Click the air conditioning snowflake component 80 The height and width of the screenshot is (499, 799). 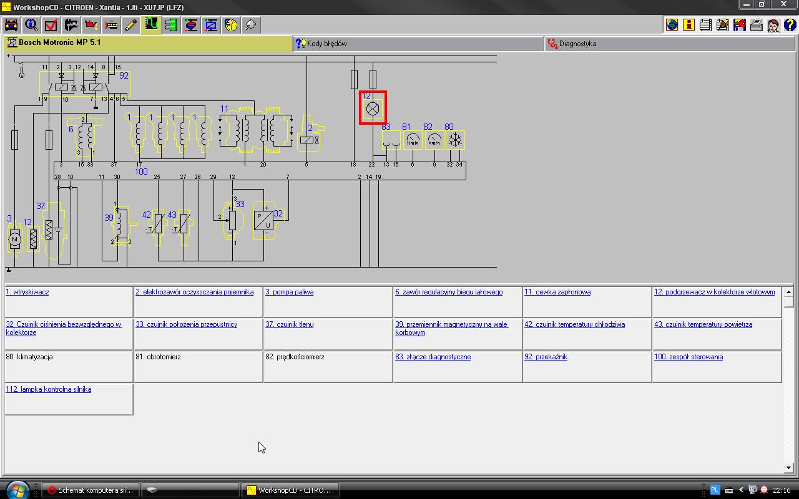[456, 140]
